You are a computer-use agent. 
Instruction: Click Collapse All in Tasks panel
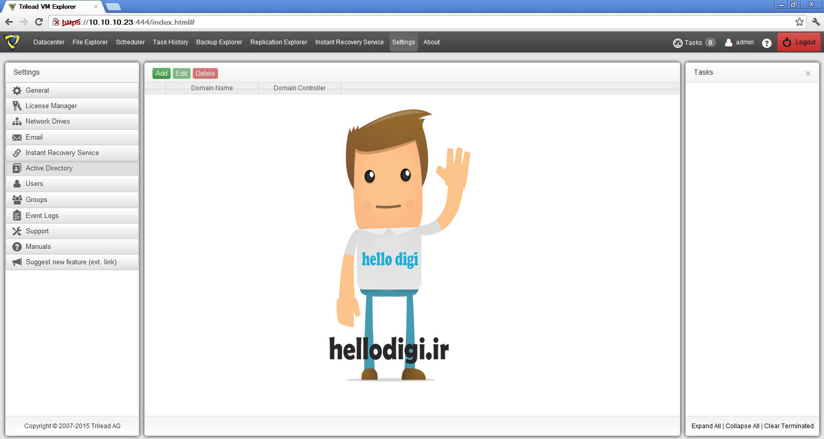[743, 426]
